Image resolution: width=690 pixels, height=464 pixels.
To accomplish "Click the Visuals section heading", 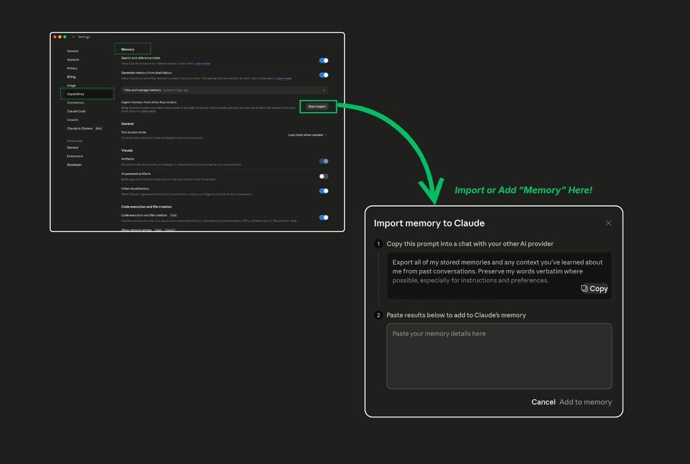I will [127, 151].
